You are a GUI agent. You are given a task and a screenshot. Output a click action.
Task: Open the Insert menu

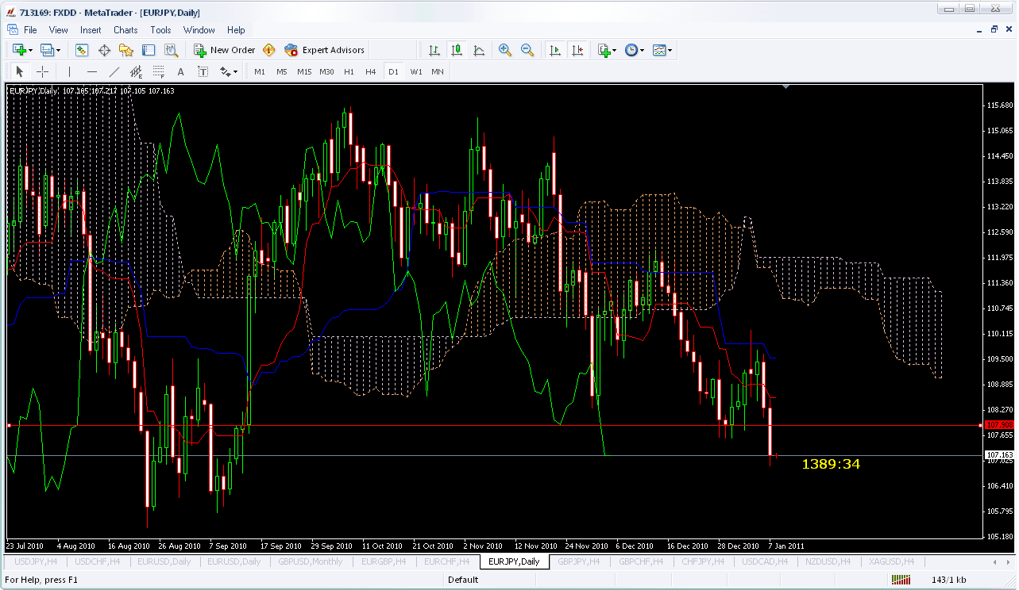pos(91,30)
